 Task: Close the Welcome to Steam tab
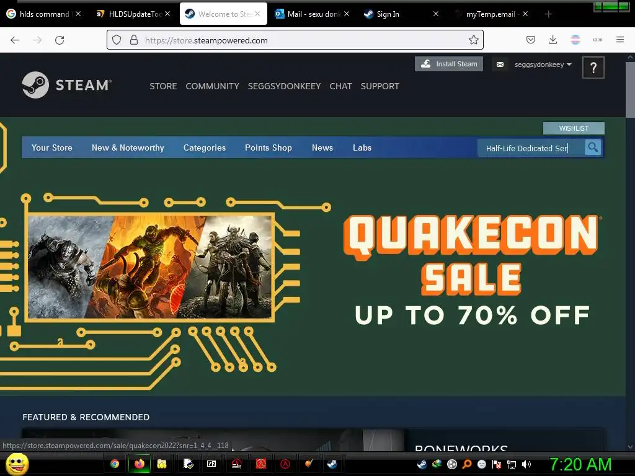257,14
